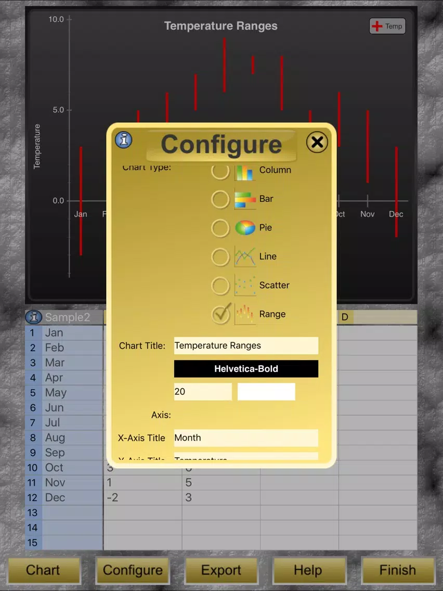Click the red plus Temp legend icon
Viewport: 443px width, 591px height.
376,26
